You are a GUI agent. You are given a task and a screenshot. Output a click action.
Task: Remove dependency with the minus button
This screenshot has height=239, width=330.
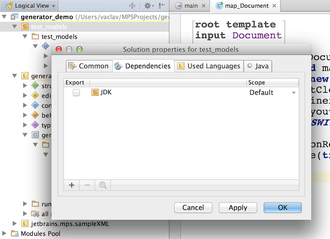point(87,185)
